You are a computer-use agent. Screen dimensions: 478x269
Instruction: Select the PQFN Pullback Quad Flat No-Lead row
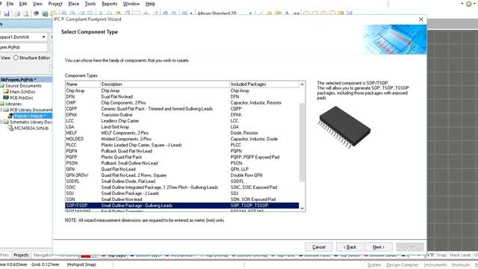182,151
